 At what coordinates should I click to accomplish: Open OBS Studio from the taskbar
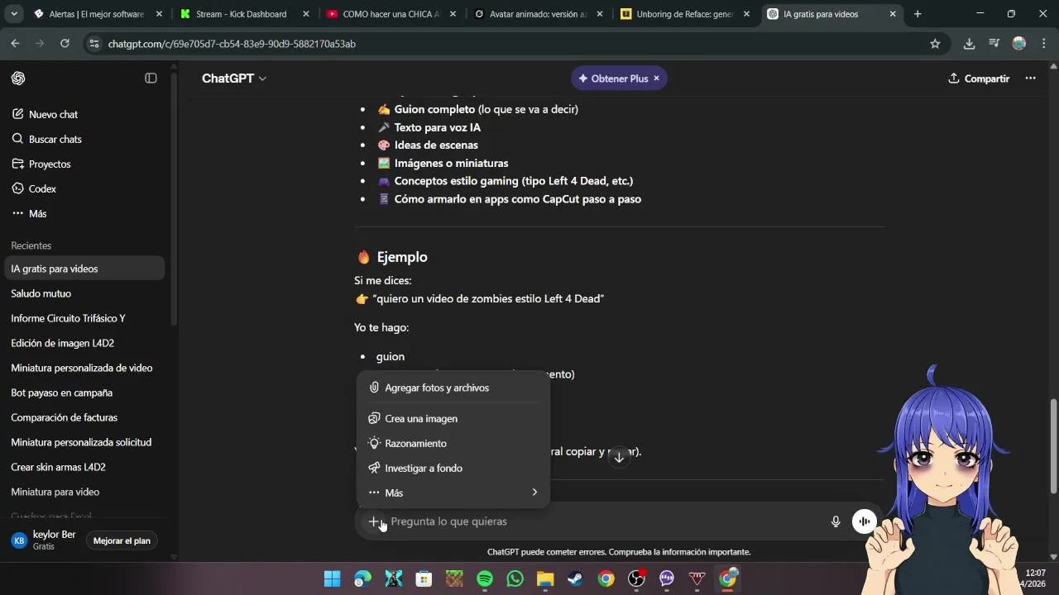point(636,578)
